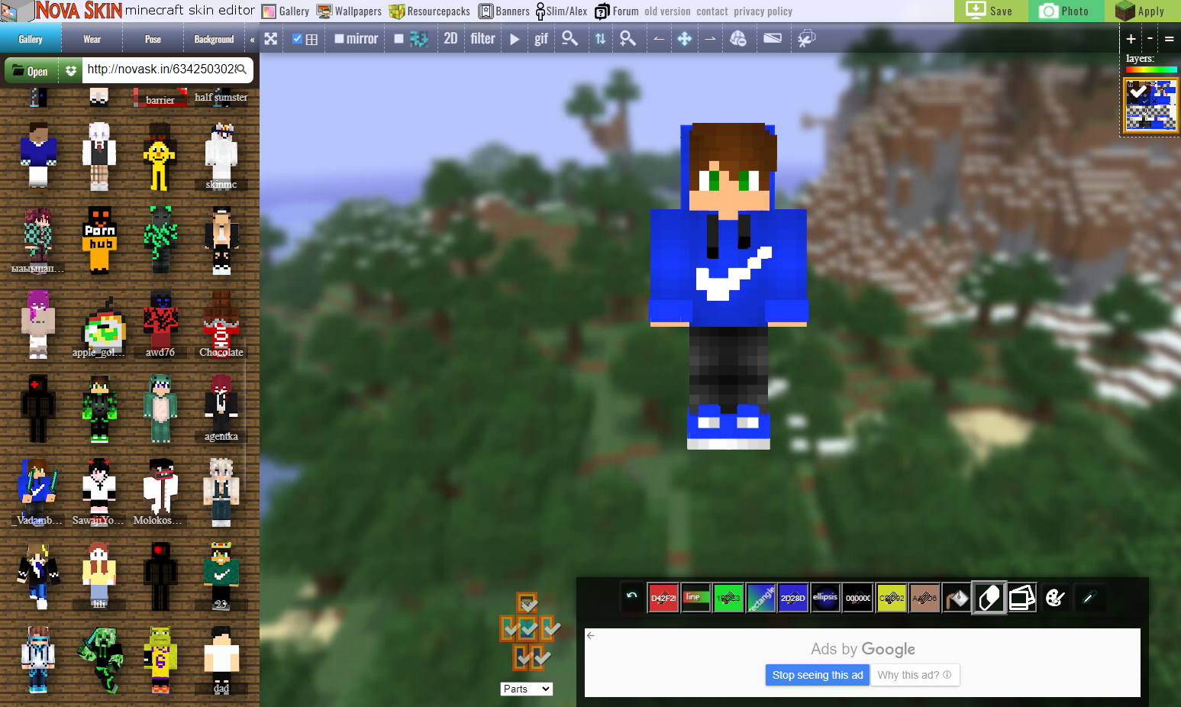Screen dimensions: 1181x707
Task: Click the gradient shading rectangle icon
Action: pyautogui.click(x=773, y=38)
